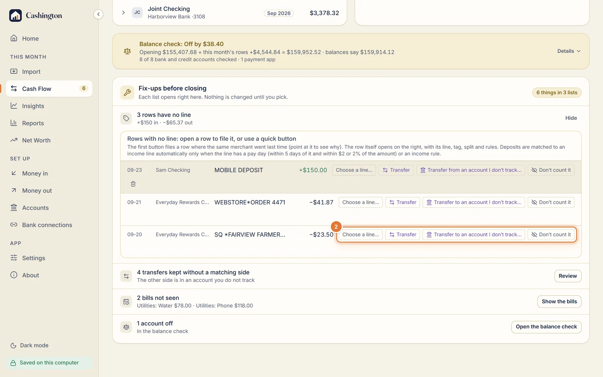This screenshot has width=603, height=377.
Task: Mark WEBSTORE*ORDER 4471 as a Transfer
Action: click(402, 202)
